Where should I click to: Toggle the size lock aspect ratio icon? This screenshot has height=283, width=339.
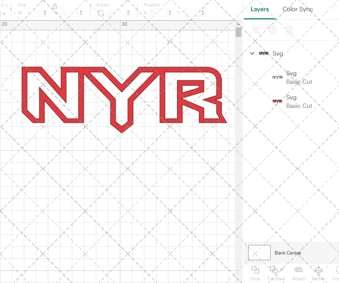[55, 6]
